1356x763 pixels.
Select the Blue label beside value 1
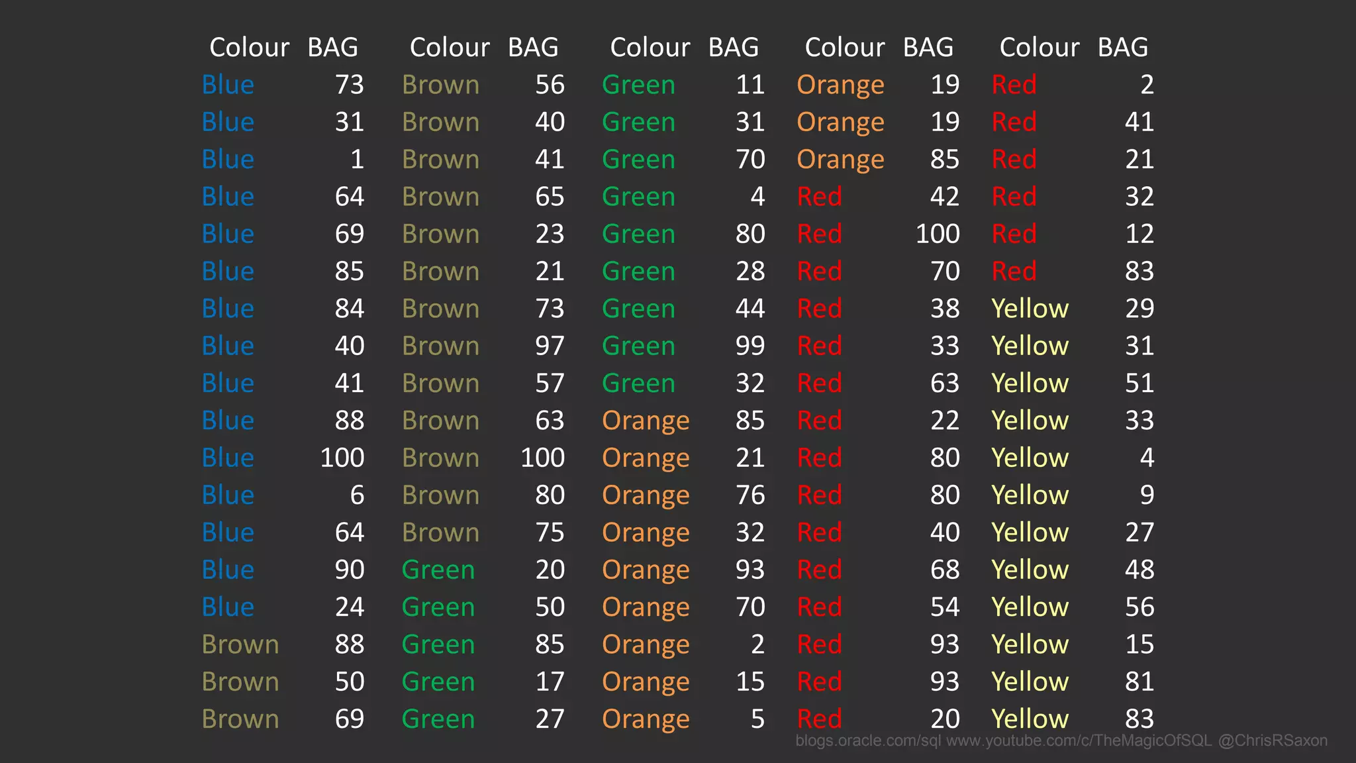pos(228,160)
